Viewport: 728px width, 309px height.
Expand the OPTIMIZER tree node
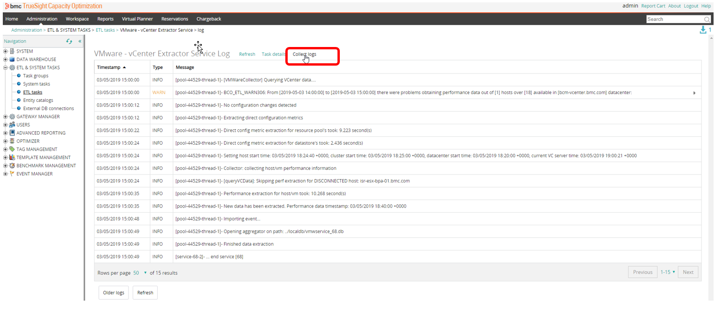pos(5,141)
